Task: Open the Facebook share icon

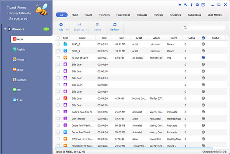Action: (191, 5)
